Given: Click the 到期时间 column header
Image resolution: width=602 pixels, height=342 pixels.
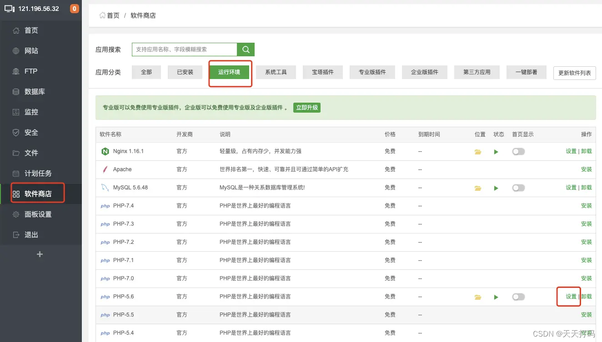Looking at the screenshot, I should (x=429, y=134).
